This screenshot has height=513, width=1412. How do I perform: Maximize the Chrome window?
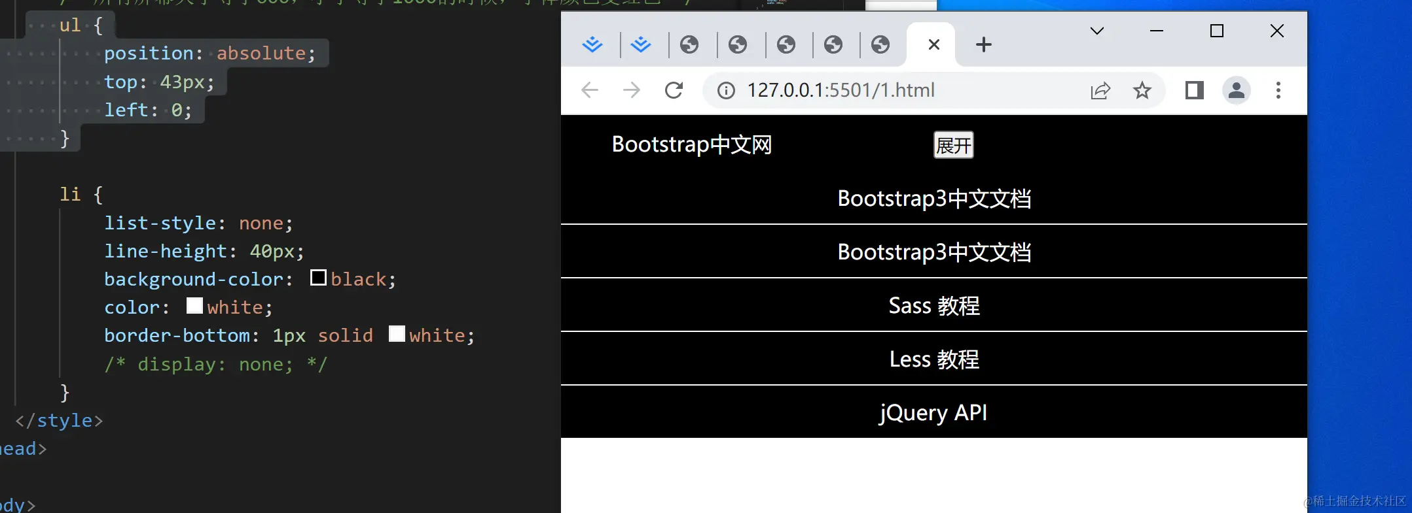pyautogui.click(x=1217, y=31)
